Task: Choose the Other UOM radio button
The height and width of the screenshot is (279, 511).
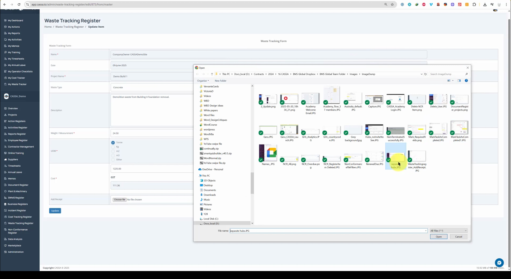Action: point(113,160)
